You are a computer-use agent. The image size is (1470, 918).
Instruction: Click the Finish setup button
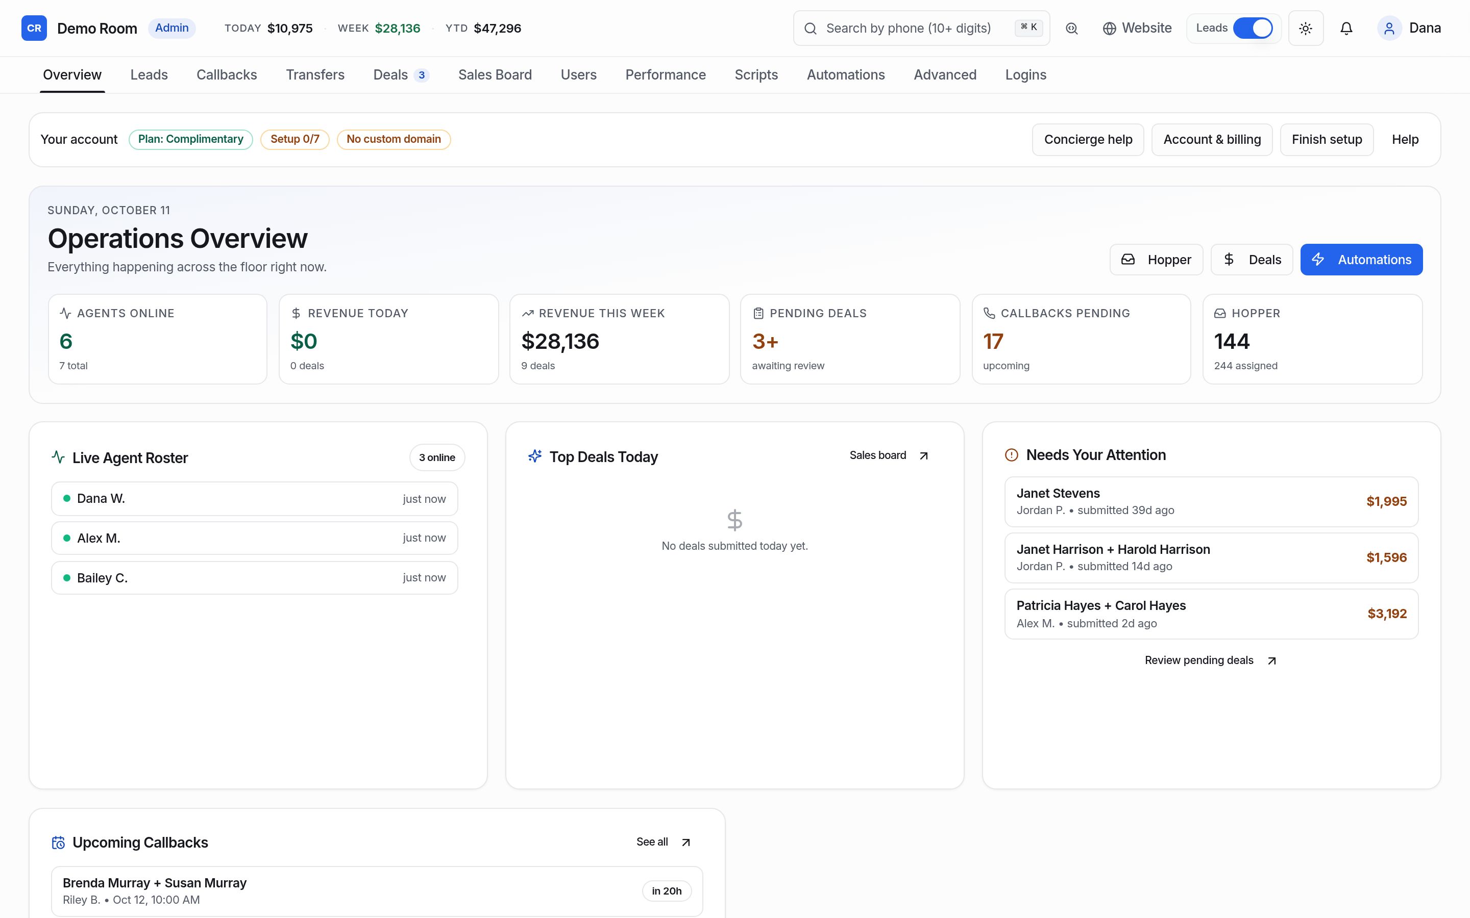[1327, 140]
